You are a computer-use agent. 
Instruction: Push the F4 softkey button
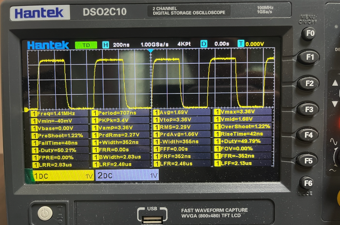click(307, 135)
